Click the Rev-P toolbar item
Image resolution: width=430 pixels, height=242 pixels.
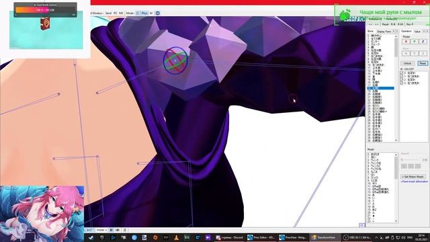(410, 24)
